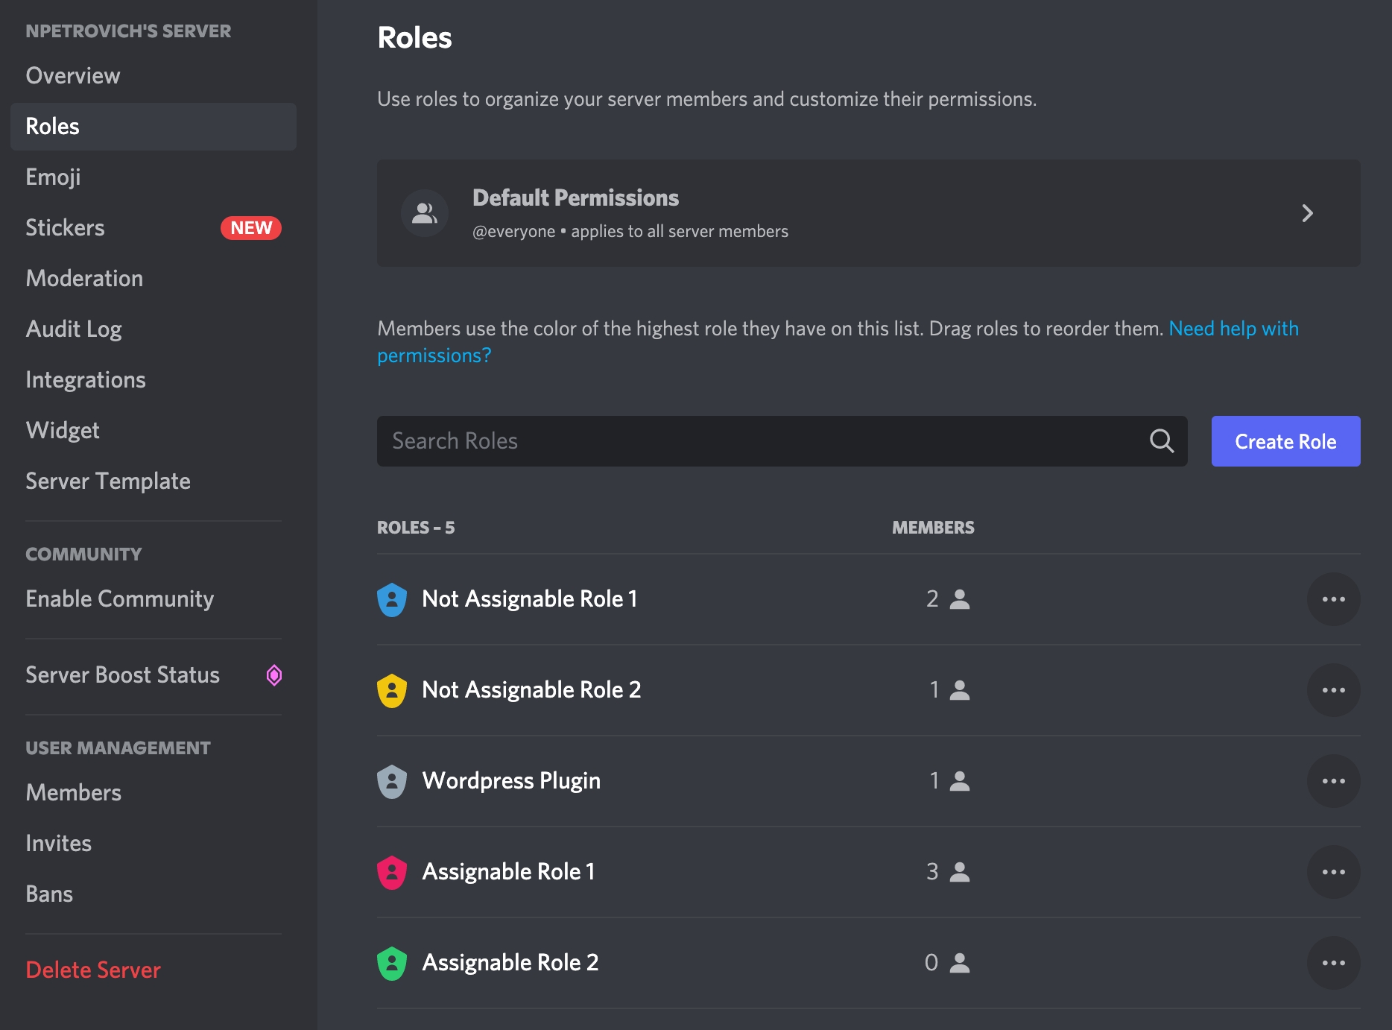Click the Server Boost Status gem icon
Screen dimensions: 1392x1030
click(x=274, y=675)
